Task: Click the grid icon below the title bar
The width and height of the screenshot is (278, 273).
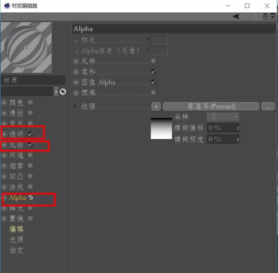Action: click(5, 17)
